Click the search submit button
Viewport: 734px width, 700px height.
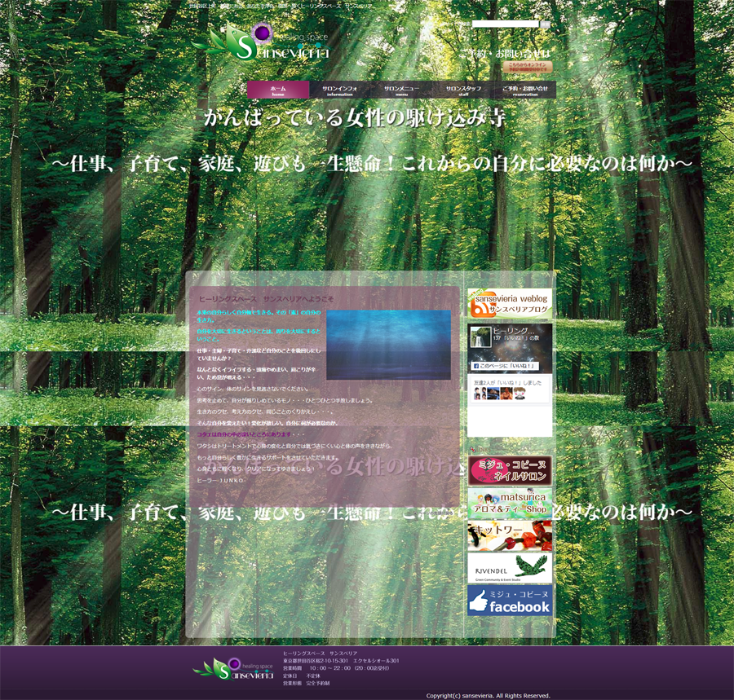545,24
